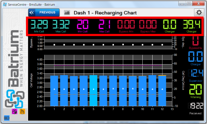Click the orange flame icon
The height and width of the screenshot is (124, 207).
click(x=22, y=111)
